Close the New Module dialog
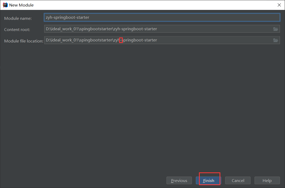This screenshot has height=188, width=285. [279, 5]
